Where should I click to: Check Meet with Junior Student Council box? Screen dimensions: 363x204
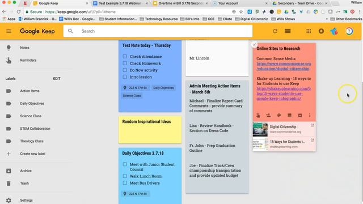click(x=125, y=164)
